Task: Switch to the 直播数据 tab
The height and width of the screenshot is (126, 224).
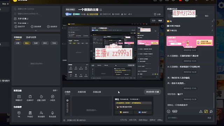Action: [x=18, y=37]
